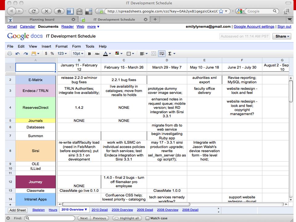The image size is (296, 222).
Task: Click the checkered square toolbar icon
Action: click(x=88, y=11)
